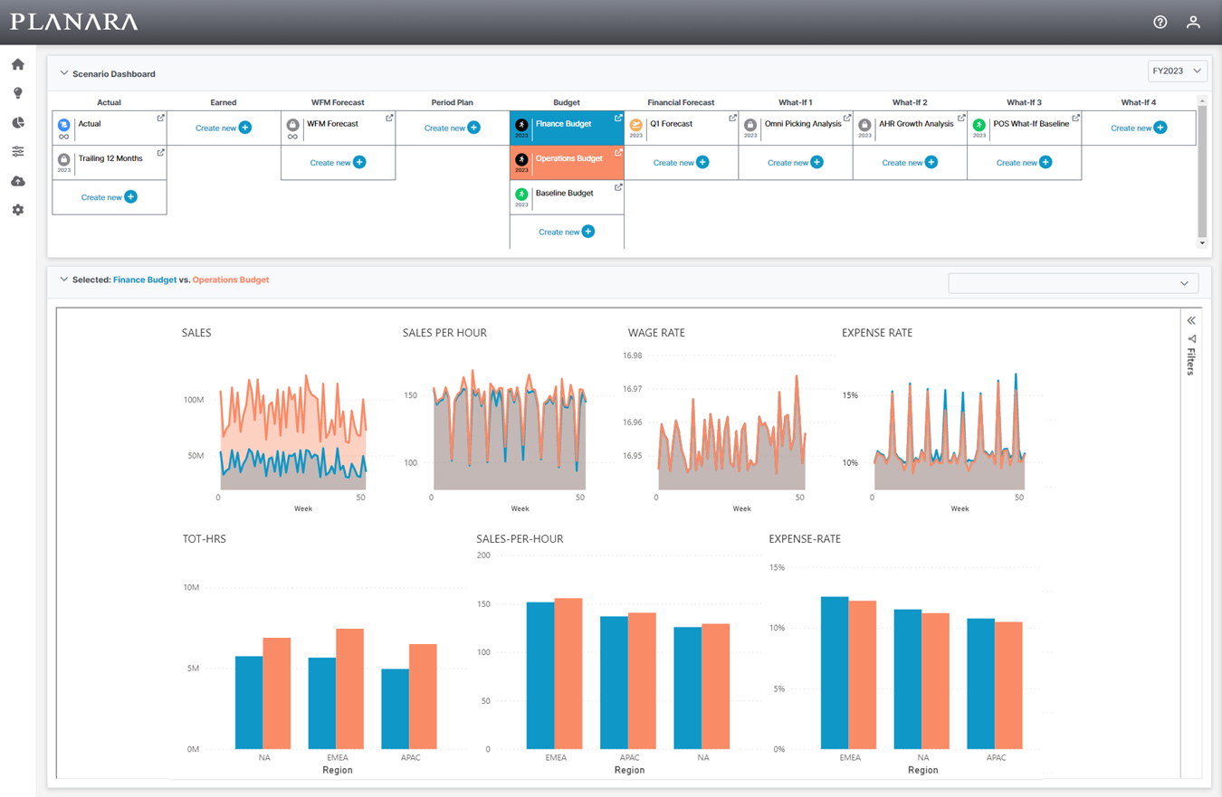Open the lightbulb insights icon in sidebar
1222x797 pixels.
tap(17, 93)
